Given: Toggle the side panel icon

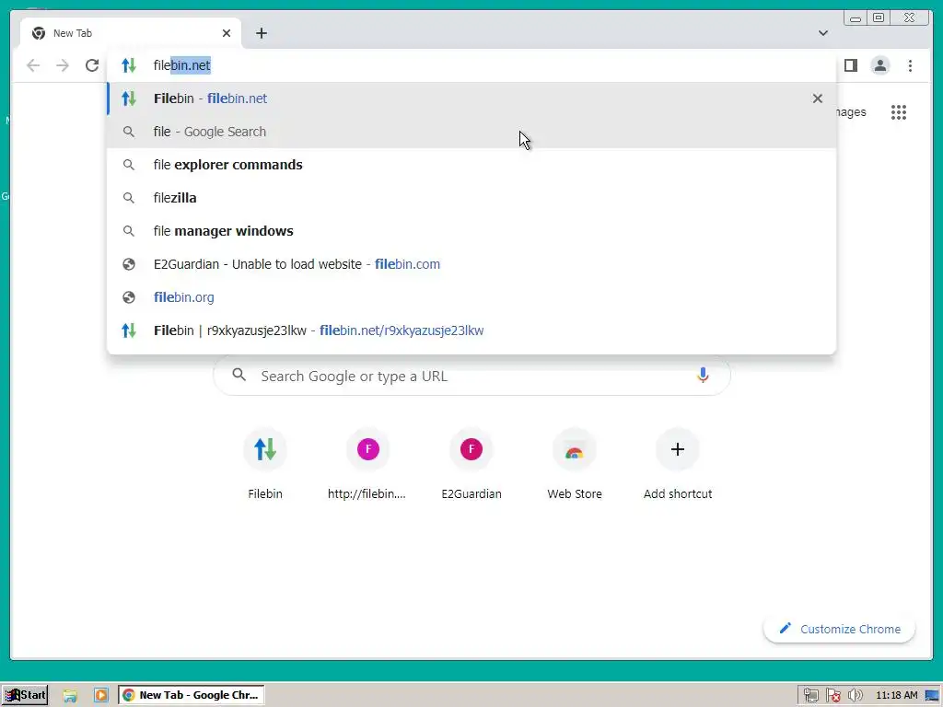Looking at the screenshot, I should coord(850,65).
